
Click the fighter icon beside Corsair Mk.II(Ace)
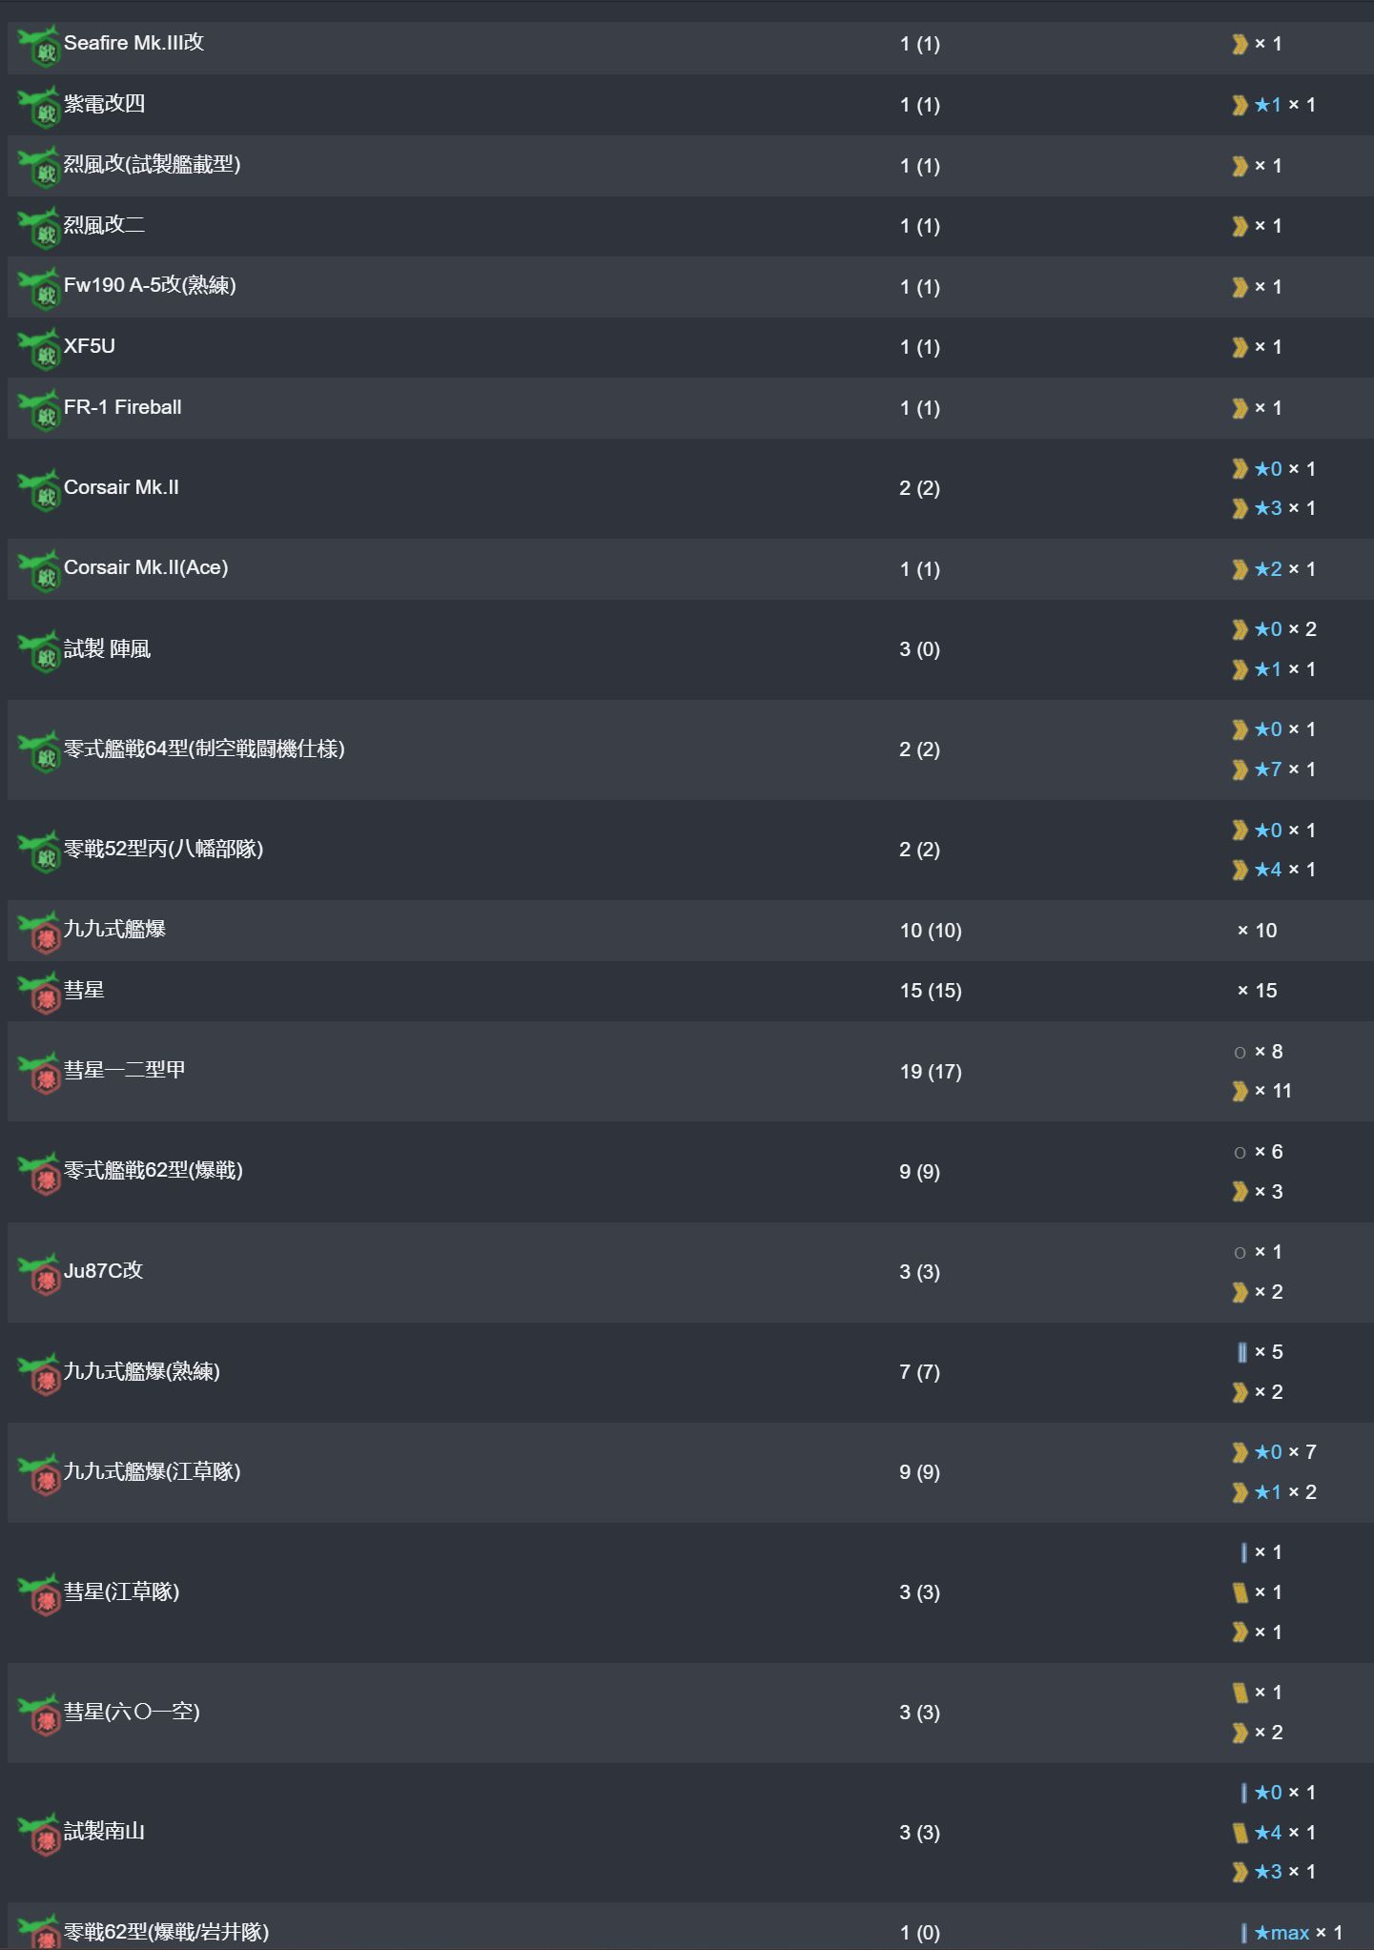click(x=39, y=570)
